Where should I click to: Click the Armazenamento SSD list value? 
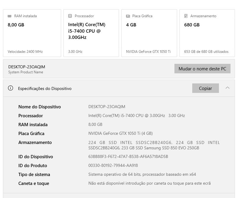[x=154, y=145]
